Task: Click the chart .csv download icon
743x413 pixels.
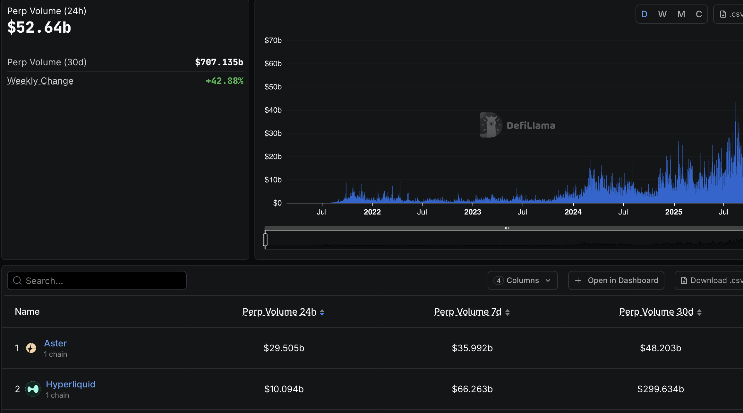Action: 723,14
